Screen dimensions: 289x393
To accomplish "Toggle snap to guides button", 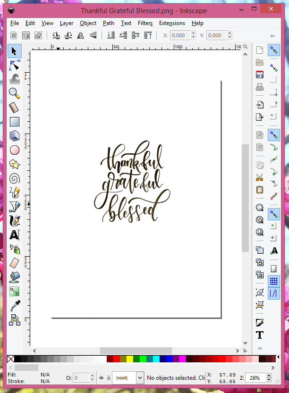I will (274, 293).
